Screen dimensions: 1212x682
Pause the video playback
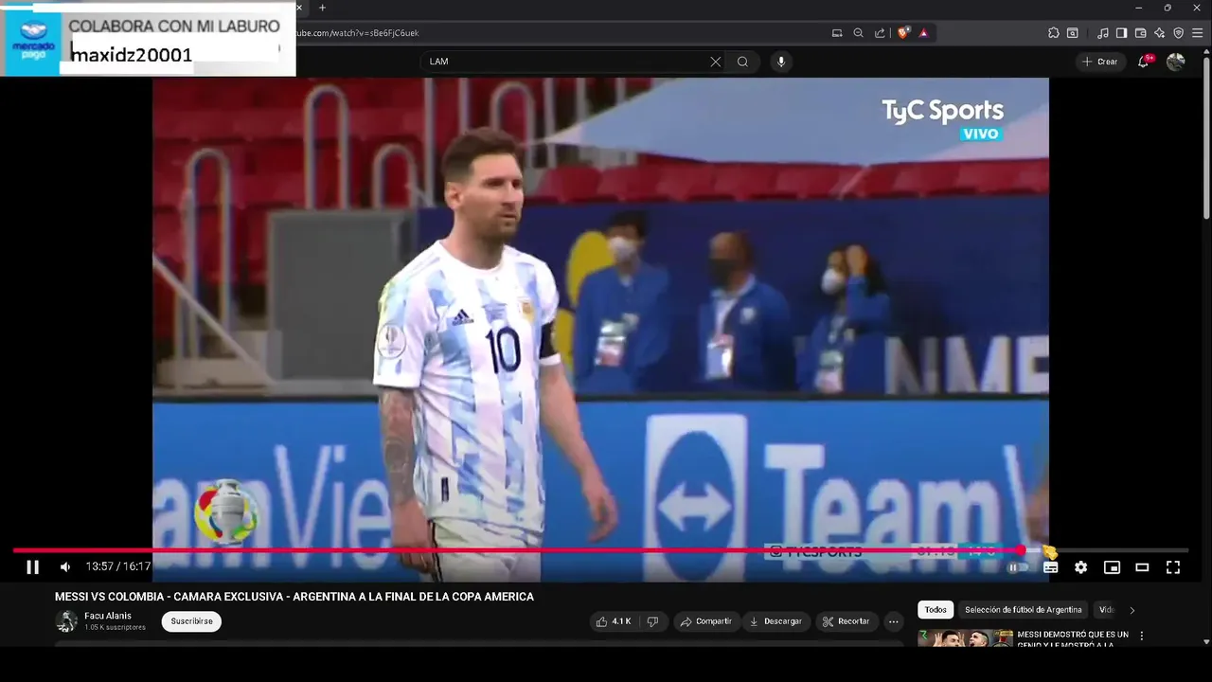(x=32, y=567)
